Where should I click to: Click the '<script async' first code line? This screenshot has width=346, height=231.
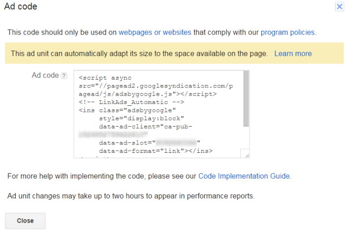105,78
